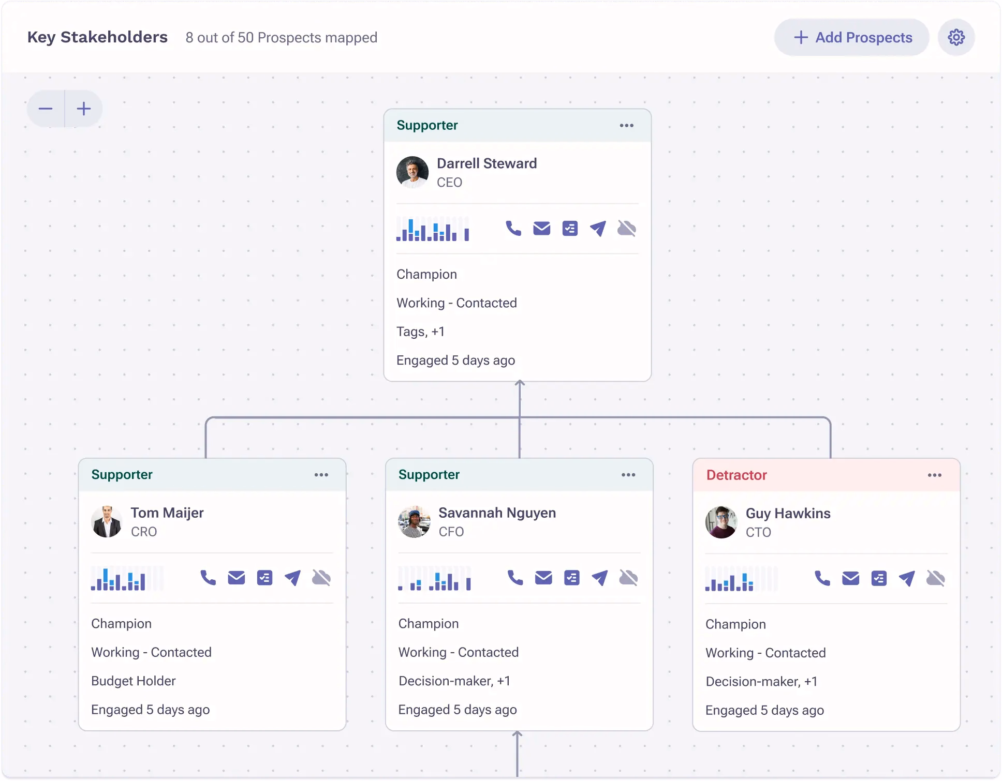Open three-dot menu on Guy Hawkins Detractor card
1002x781 pixels.
tap(934, 475)
